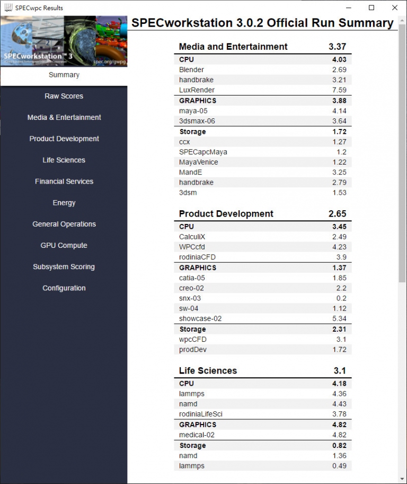Click the SPECapcMaya storage row

tap(263, 152)
